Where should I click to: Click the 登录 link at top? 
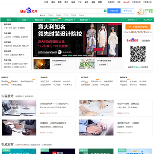point(119,2)
